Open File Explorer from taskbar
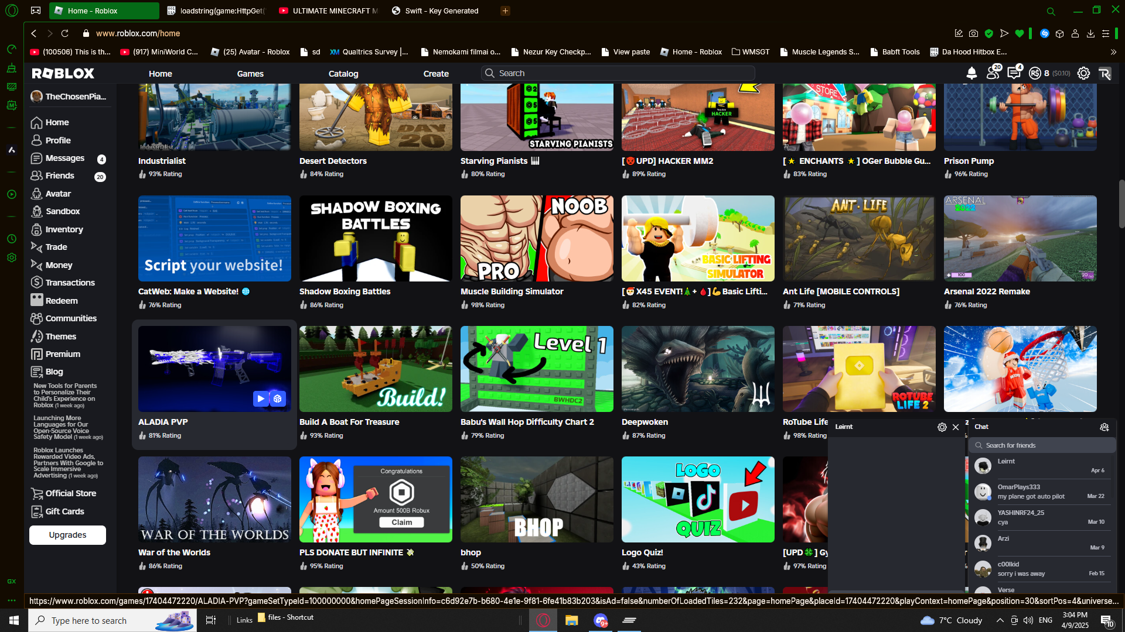 (x=572, y=620)
